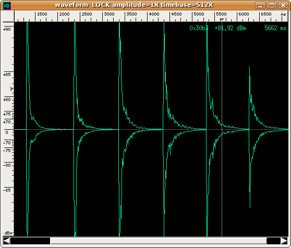The height and width of the screenshot is (248, 291).
Task: Click the left scroll arrow of horizontal scrollbar
Action: tap(6, 241)
